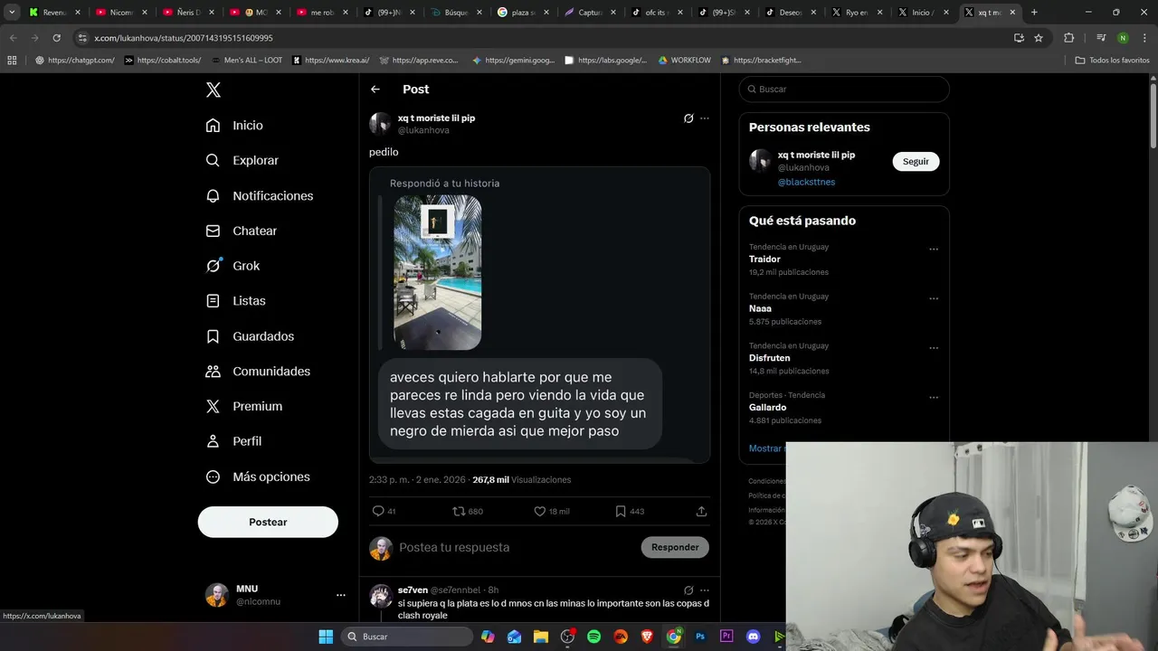Open three-dot menu on lukanhova's post
Image resolution: width=1158 pixels, height=651 pixels.
[705, 118]
